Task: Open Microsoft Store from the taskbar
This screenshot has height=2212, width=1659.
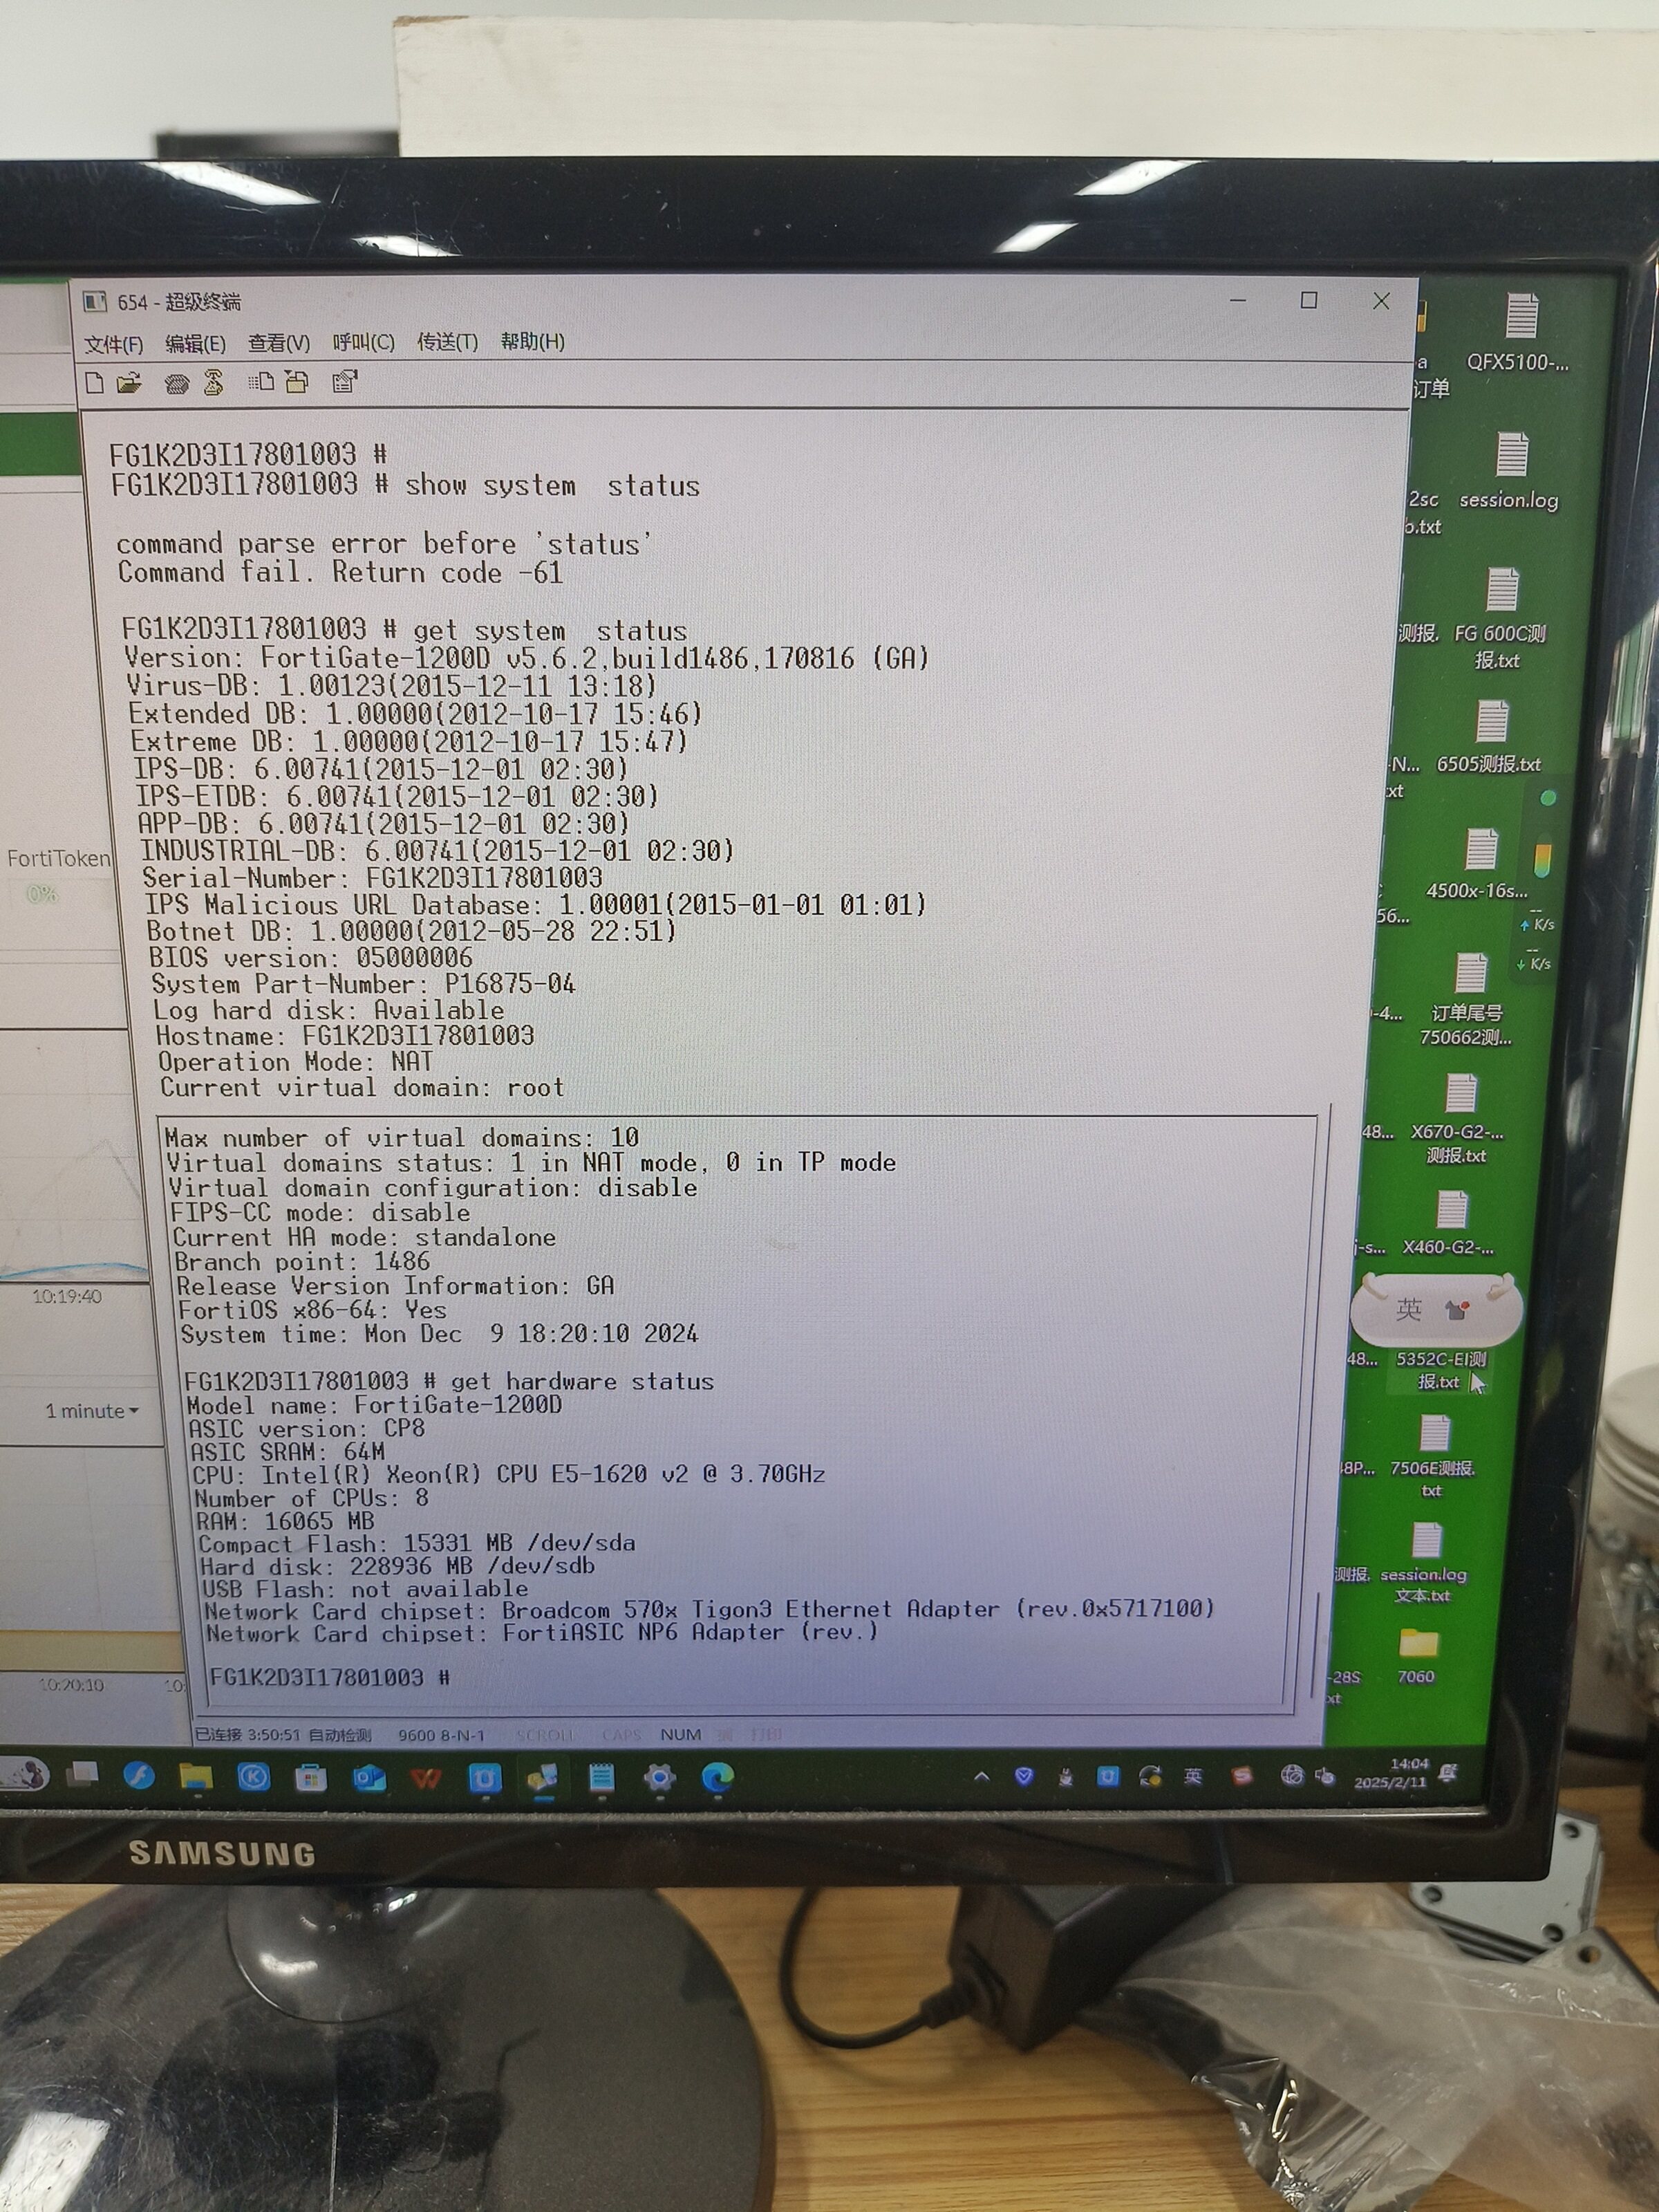Action: tap(311, 1778)
